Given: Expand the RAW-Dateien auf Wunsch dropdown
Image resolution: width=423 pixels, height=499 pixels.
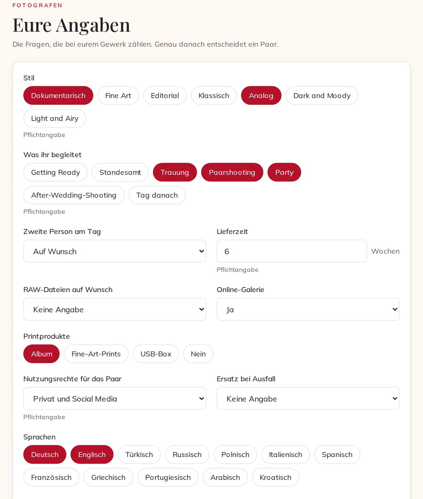Looking at the screenshot, I should tap(115, 309).
